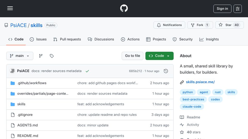Open PsiACE owner profile link
This screenshot has width=248, height=139.
click(x=19, y=25)
